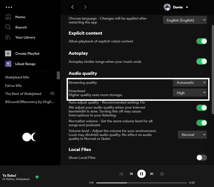Go forward with the right arrow
The height and width of the screenshot is (187, 214).
coord(85,7)
